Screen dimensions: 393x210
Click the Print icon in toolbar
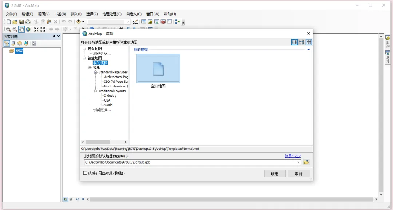click(x=28, y=22)
